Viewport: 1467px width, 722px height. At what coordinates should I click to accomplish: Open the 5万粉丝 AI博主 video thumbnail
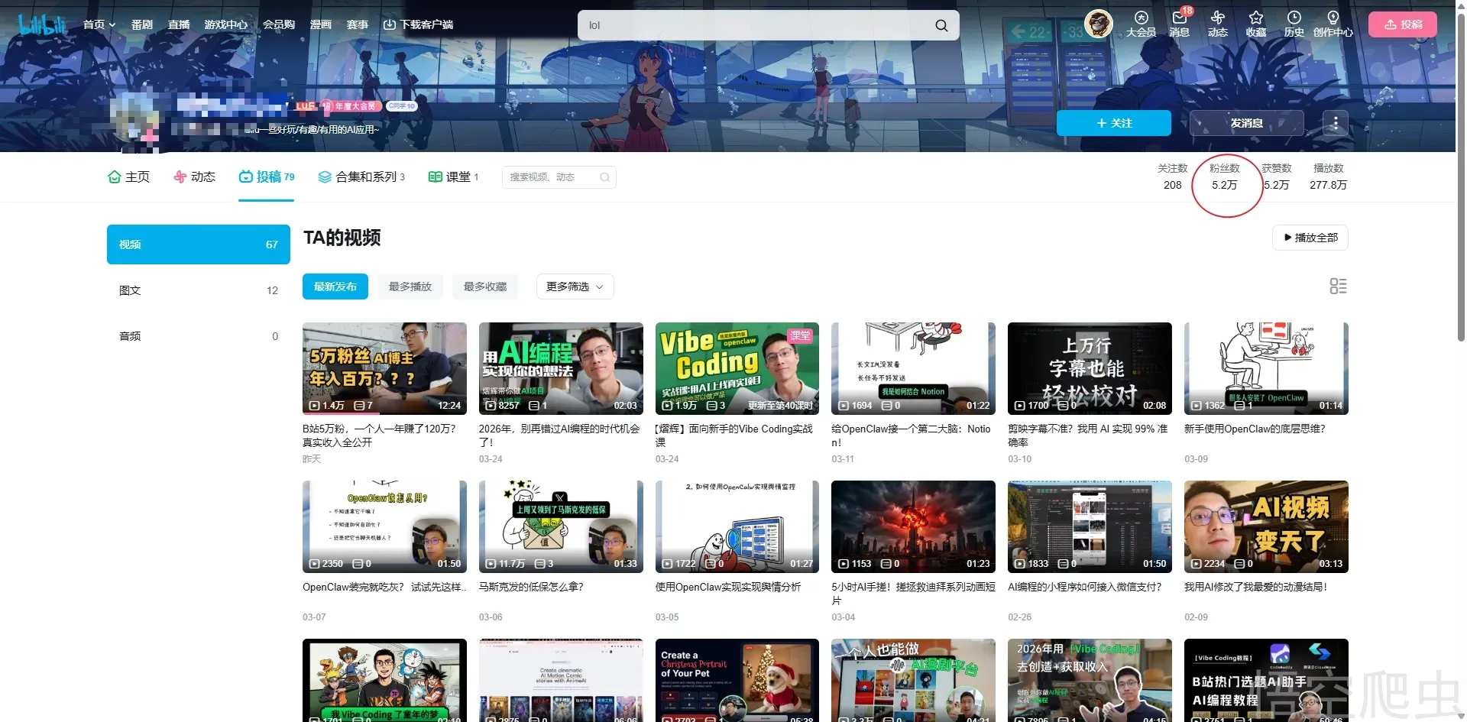[384, 368]
